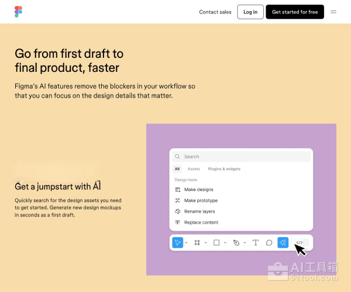This screenshot has height=292, width=351.
Task: Click the Log in button
Action: point(250,12)
